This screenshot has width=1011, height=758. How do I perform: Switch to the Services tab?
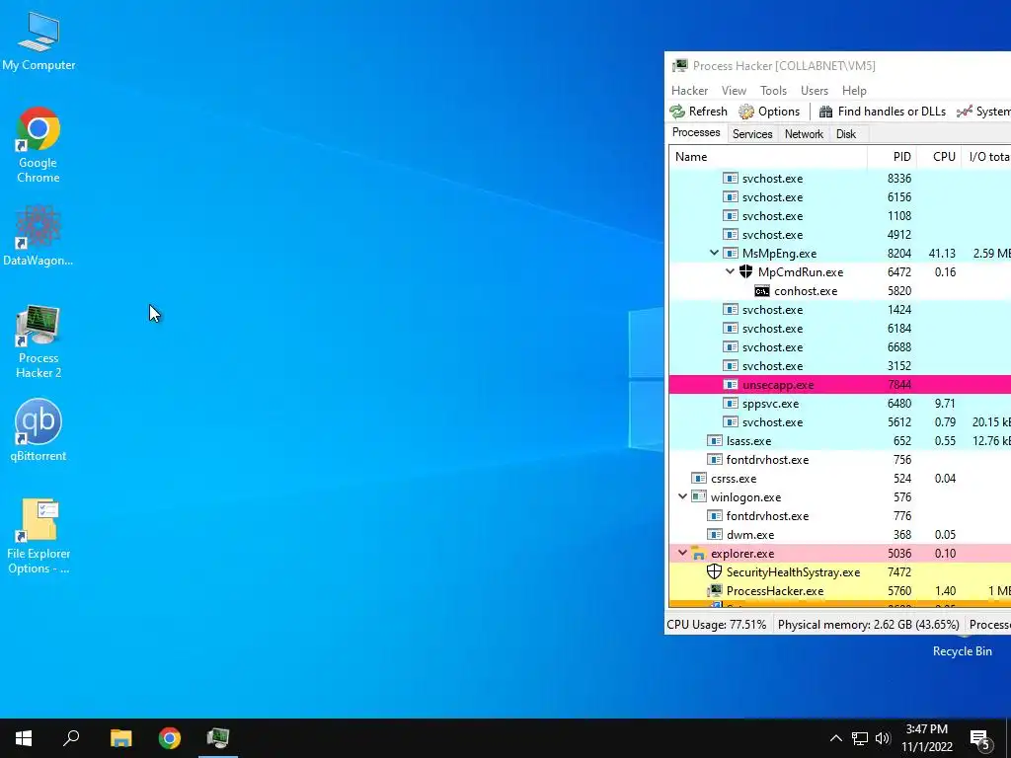coord(751,134)
